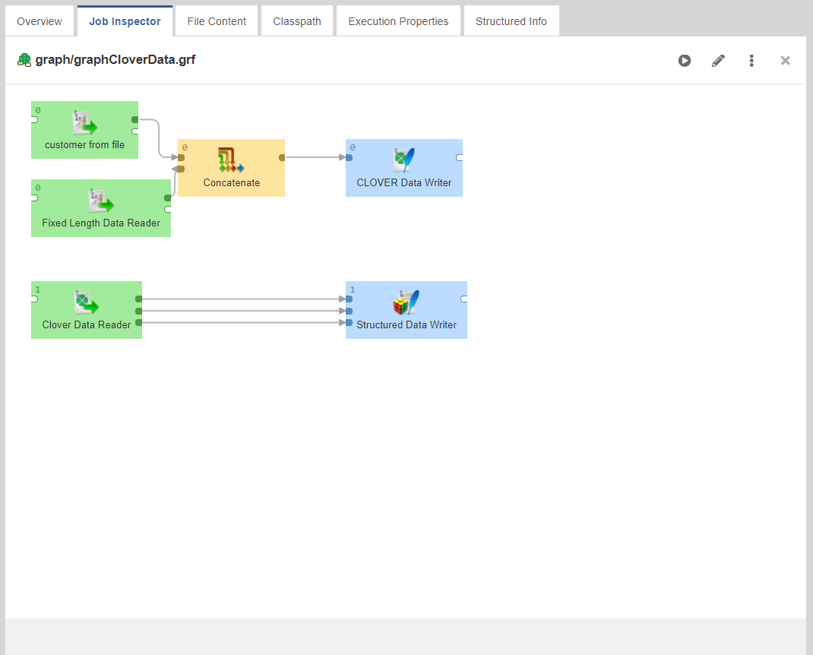
Task: Click the Structured Data Writer icon
Action: point(406,302)
